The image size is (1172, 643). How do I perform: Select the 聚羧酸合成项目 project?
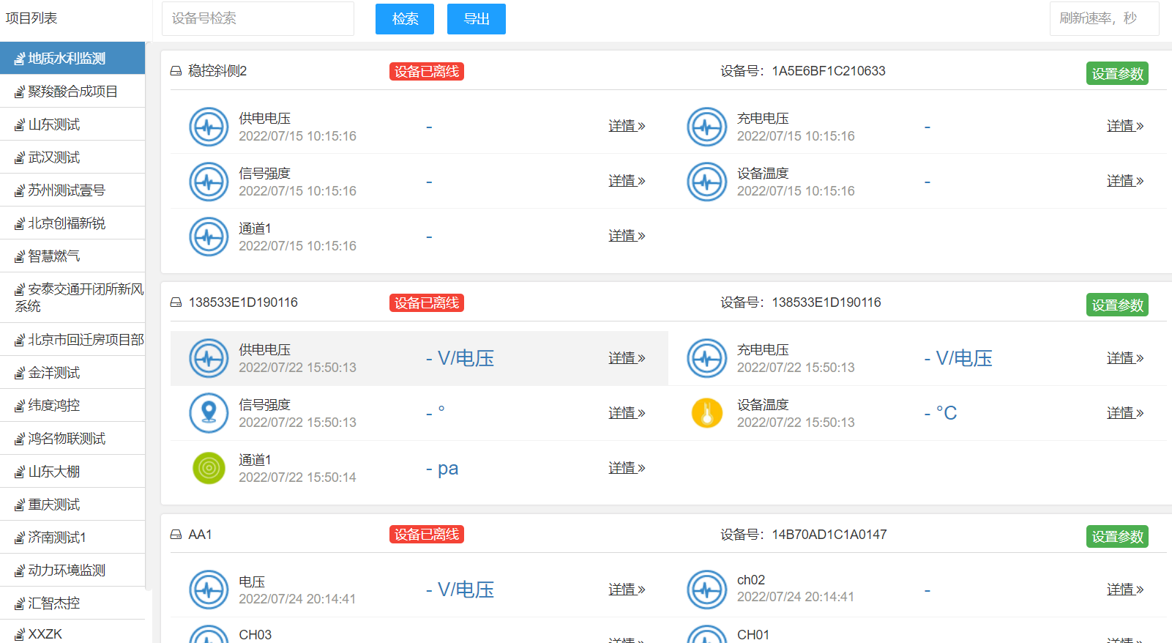[x=72, y=91]
